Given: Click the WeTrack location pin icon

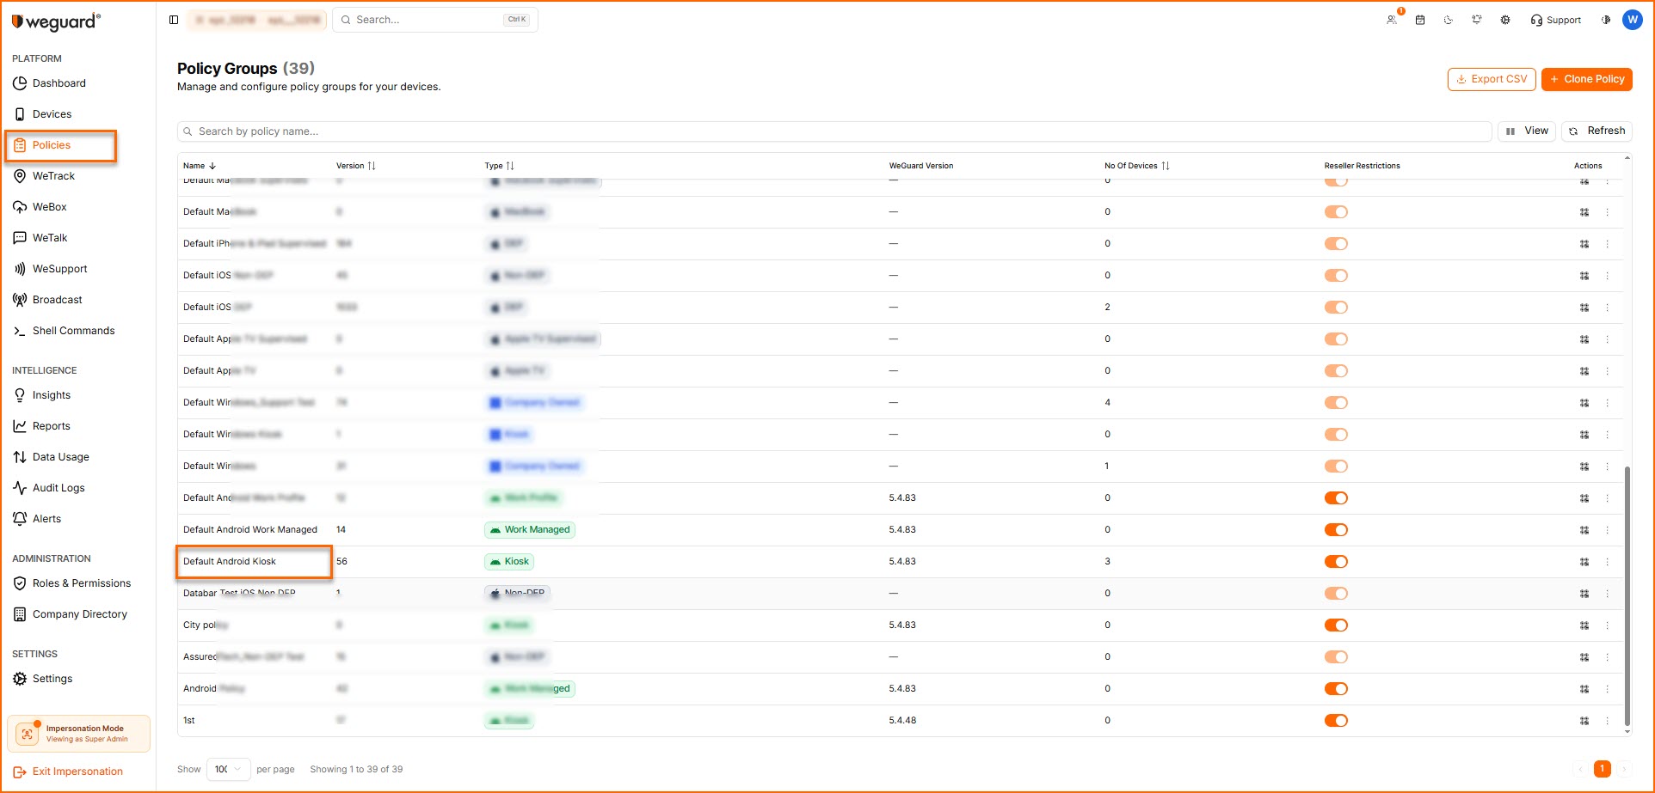Looking at the screenshot, I should [x=20, y=176].
